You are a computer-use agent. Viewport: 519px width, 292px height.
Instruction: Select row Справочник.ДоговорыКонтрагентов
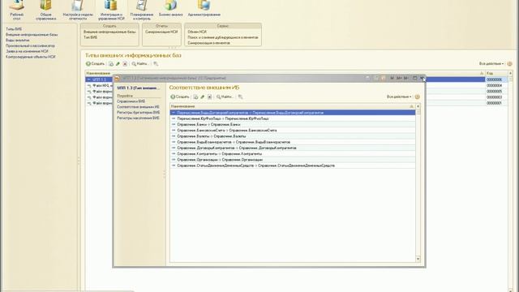(293, 148)
